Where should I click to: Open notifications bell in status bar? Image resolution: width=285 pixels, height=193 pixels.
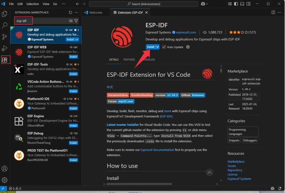(x=280, y=189)
